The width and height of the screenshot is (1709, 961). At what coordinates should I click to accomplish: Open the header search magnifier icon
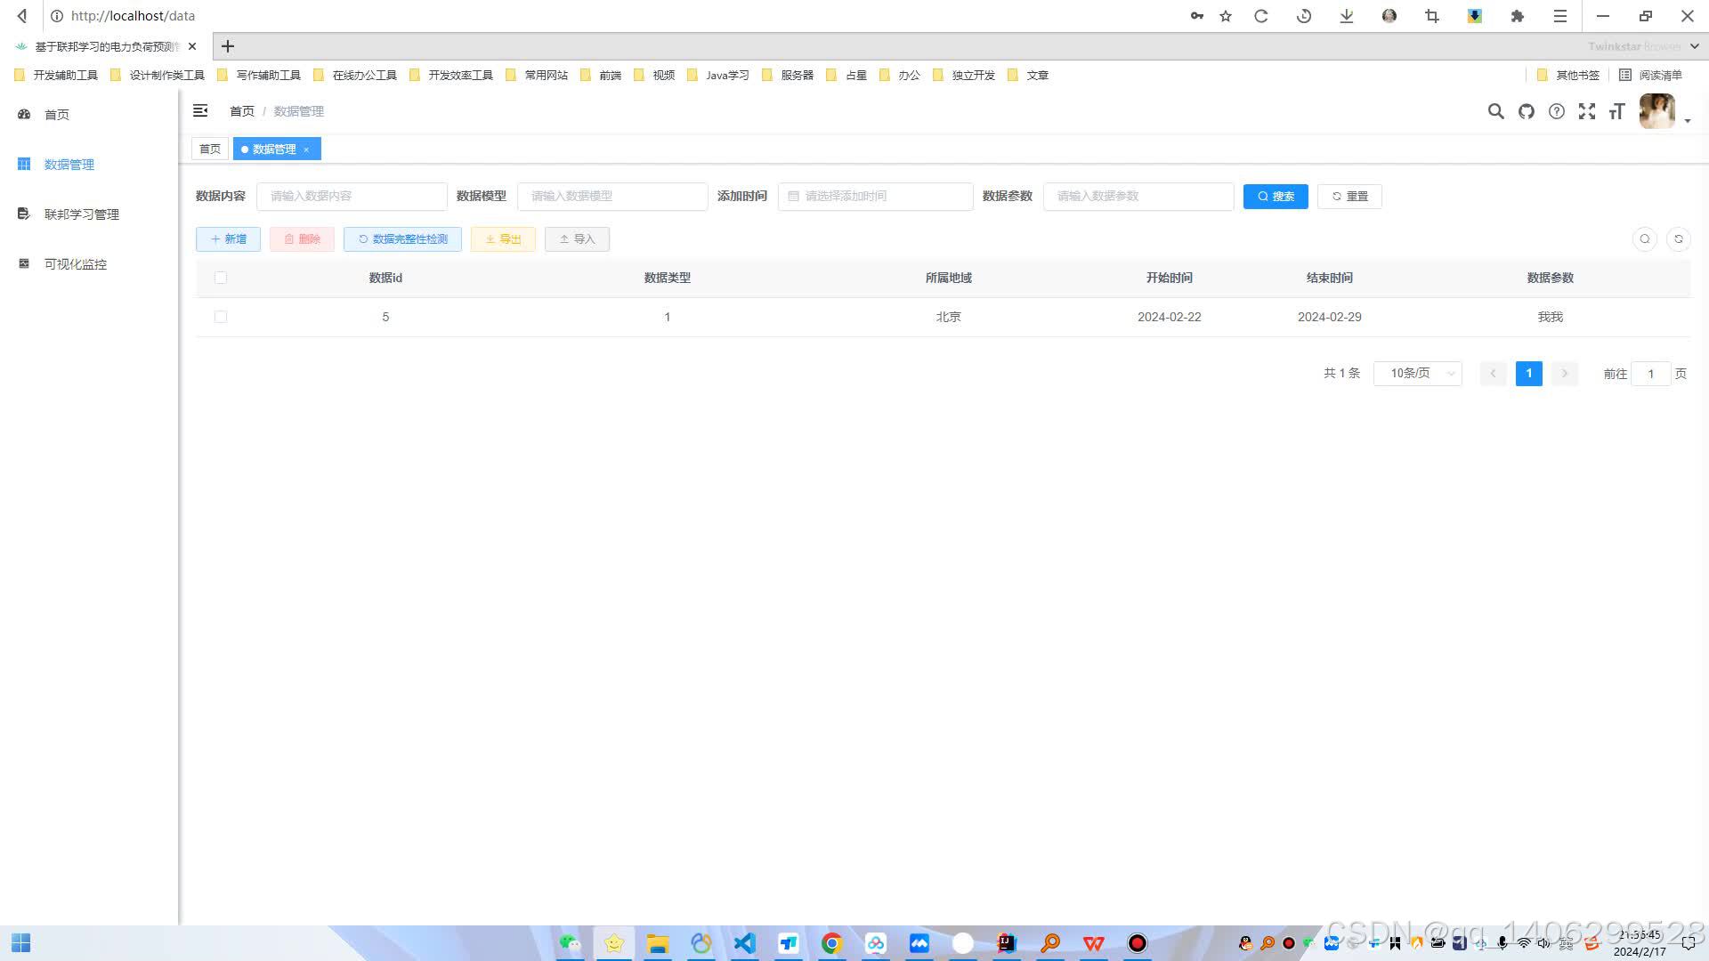(x=1496, y=111)
